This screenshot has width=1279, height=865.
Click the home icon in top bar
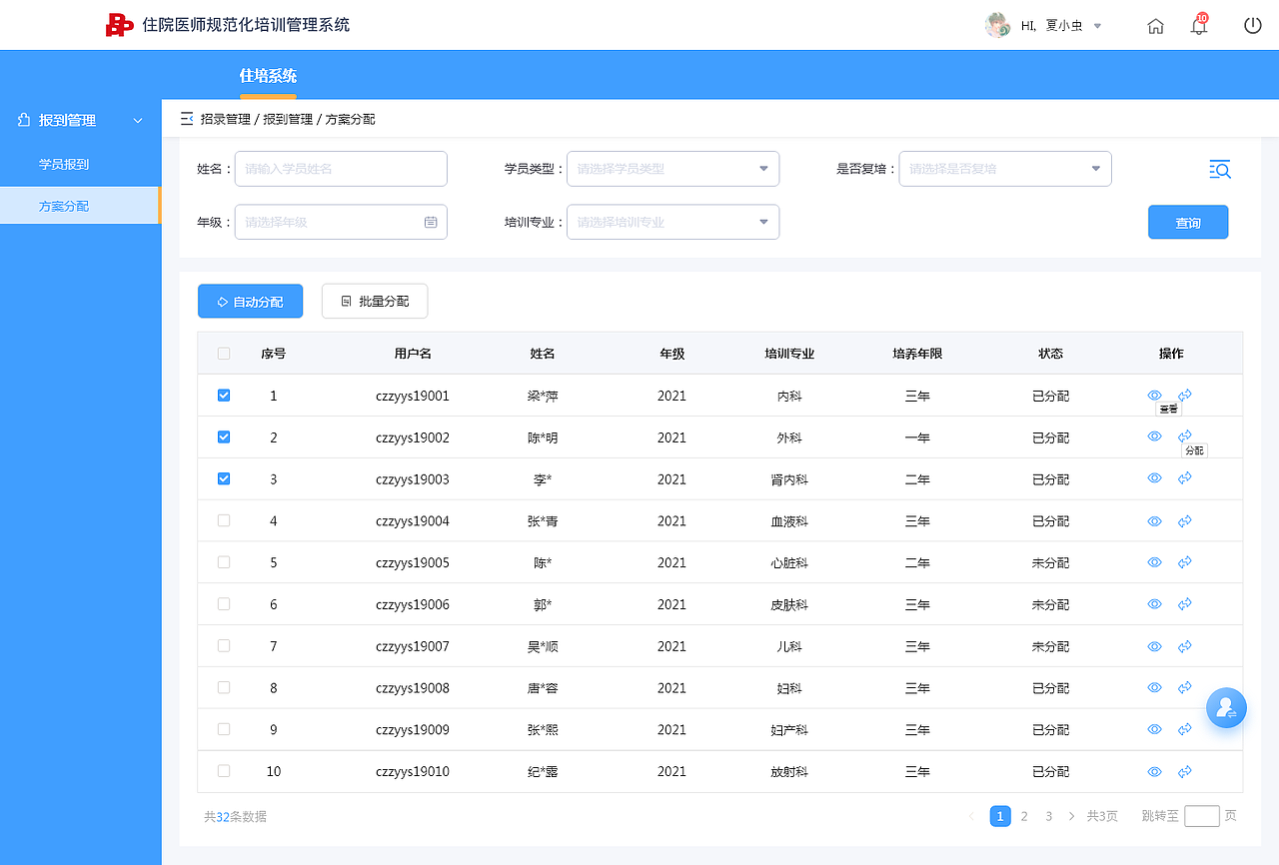pyautogui.click(x=1155, y=27)
